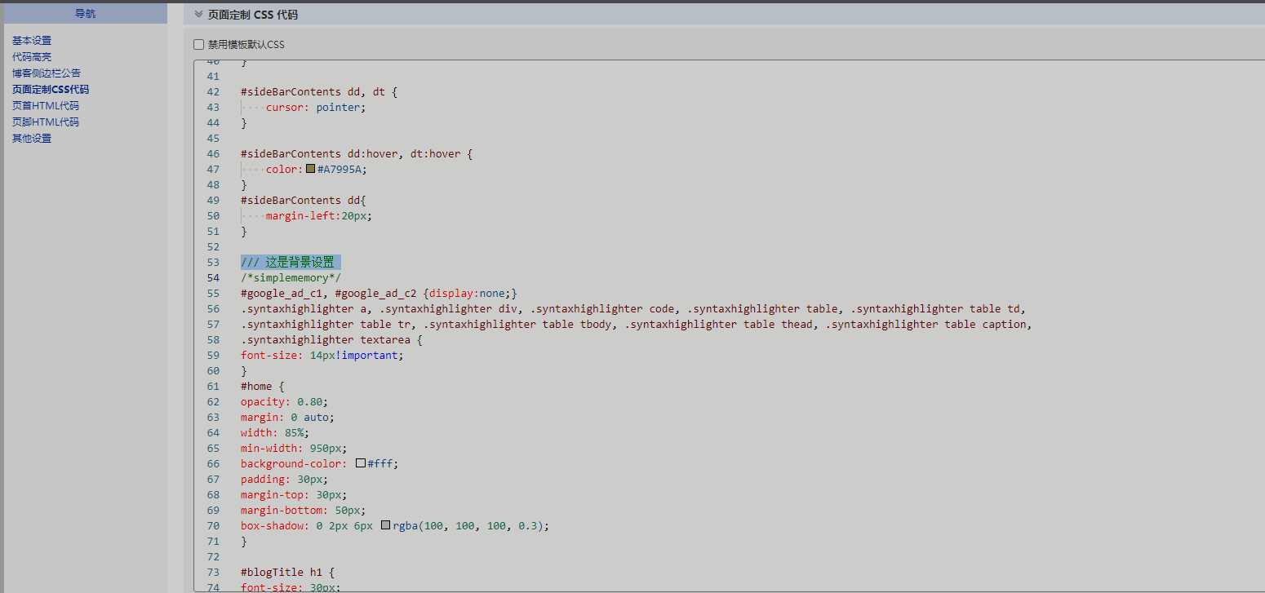Enable the 禁用模板默认CSS checkbox
Screen dimensions: 1265x593
point(199,45)
